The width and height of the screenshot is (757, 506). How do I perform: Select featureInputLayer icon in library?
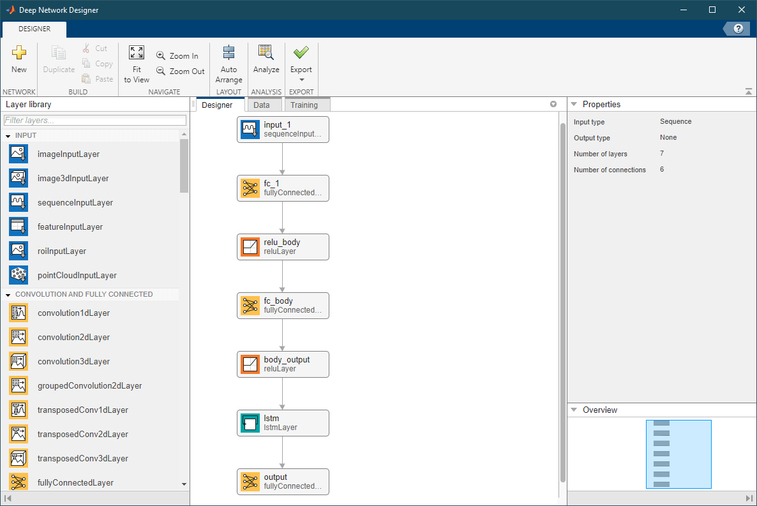pyautogui.click(x=19, y=227)
